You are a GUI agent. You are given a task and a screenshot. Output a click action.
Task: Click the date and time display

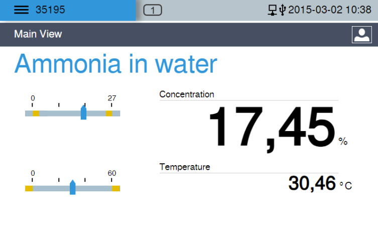click(x=329, y=10)
